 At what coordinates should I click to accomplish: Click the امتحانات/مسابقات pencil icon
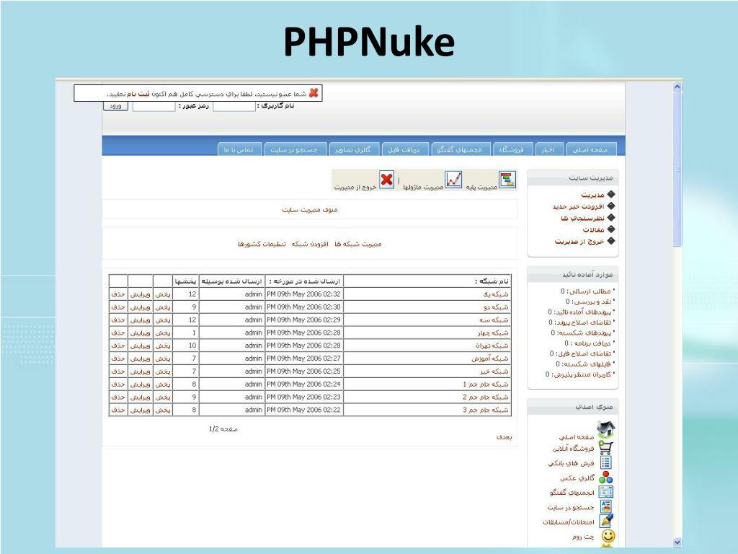coord(605,521)
